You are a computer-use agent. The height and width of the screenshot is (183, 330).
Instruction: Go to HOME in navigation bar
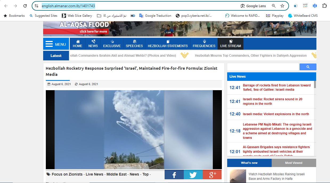(78, 44)
